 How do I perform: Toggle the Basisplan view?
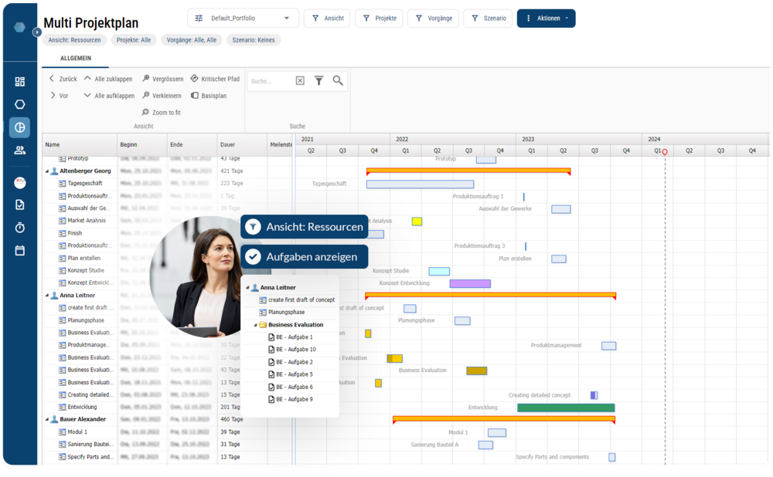coord(195,96)
